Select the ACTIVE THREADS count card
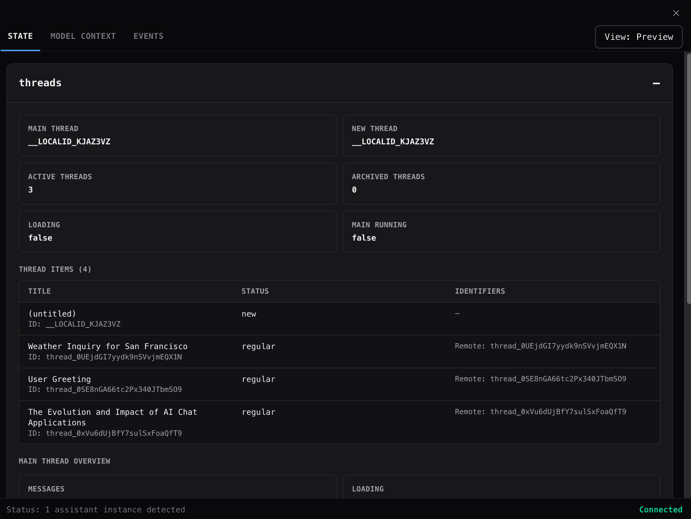 [x=178, y=184]
